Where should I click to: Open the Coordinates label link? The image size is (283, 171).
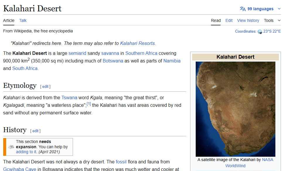246,31
